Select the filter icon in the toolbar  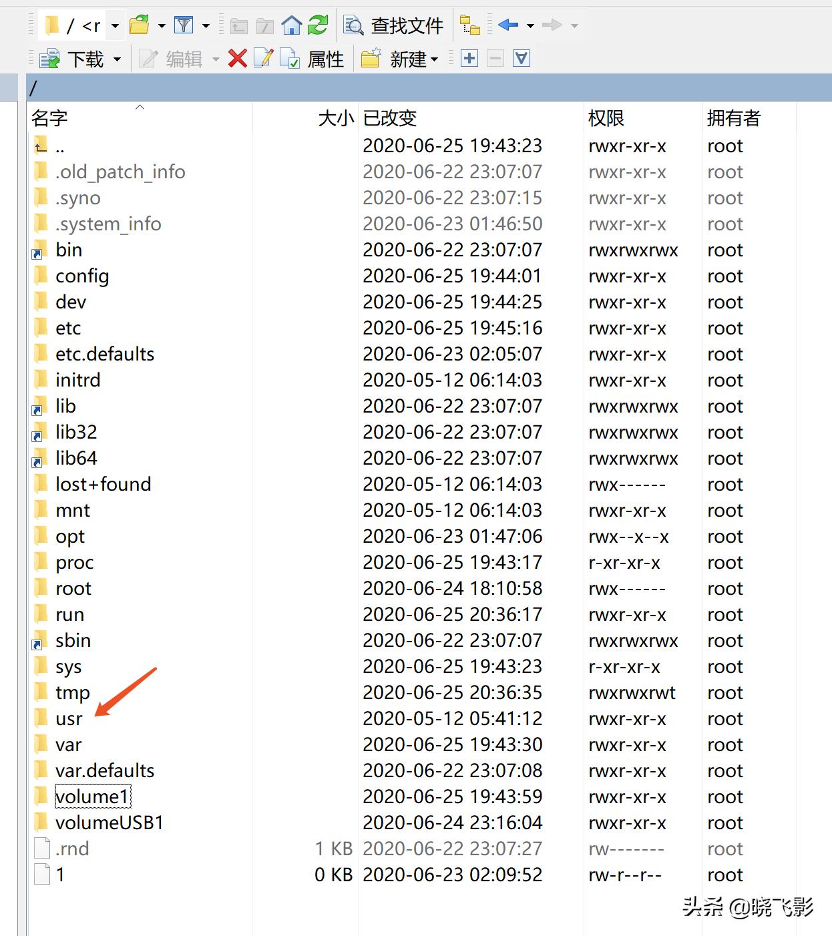pos(184,25)
